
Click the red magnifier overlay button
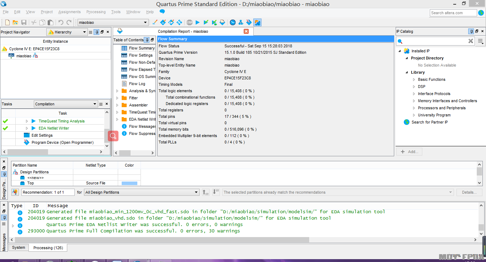click(113, 136)
